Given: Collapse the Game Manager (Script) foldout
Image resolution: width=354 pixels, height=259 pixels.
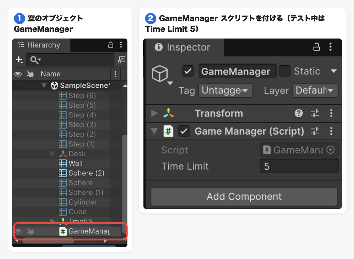Looking at the screenshot, I should click(x=154, y=131).
